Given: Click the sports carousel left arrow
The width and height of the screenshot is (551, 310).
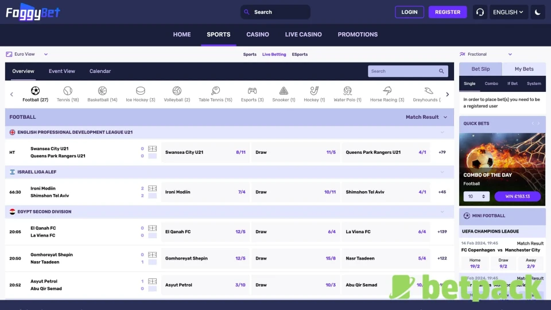Looking at the screenshot, I should pyautogui.click(x=11, y=94).
